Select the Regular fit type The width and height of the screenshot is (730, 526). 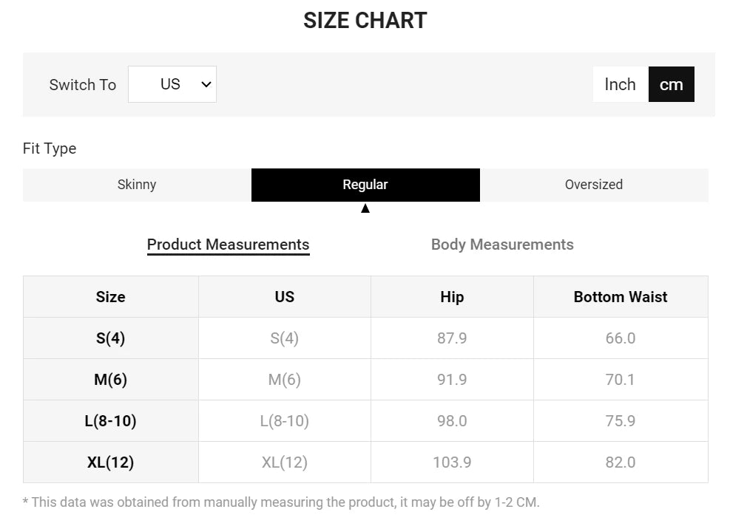click(x=365, y=185)
